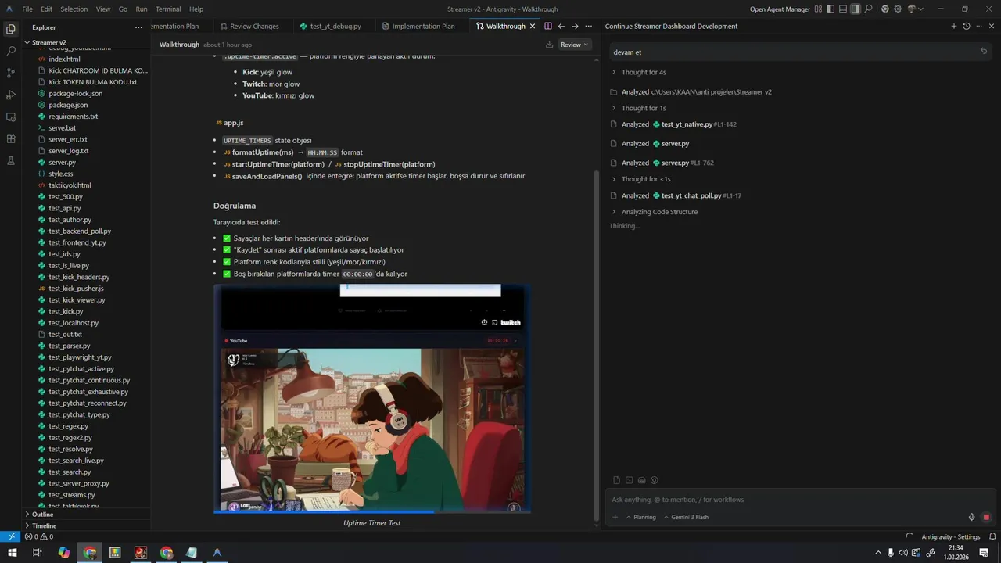This screenshot has width=1001, height=563.
Task: Open settings gear in title bar
Action: (898, 9)
